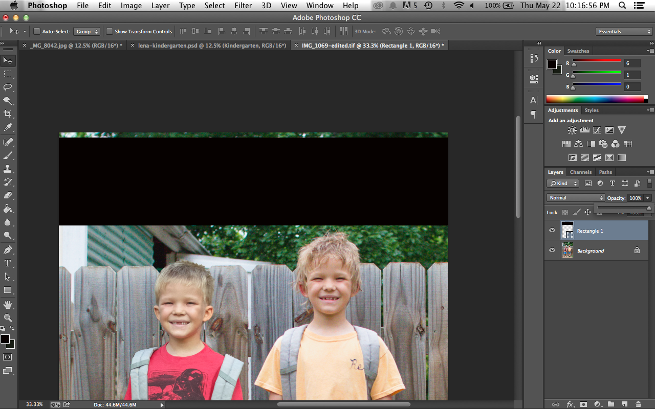Click the delete layer trash icon
655x409 pixels.
[x=638, y=404]
